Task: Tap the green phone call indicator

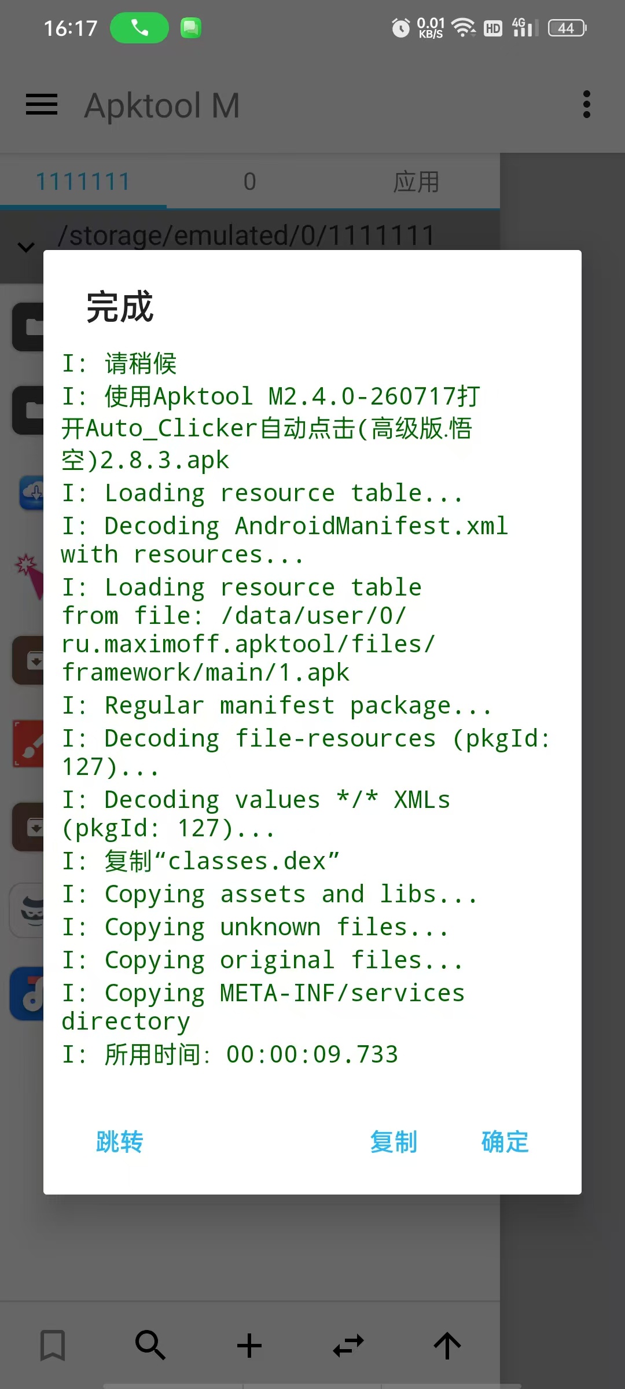Action: coord(139,28)
